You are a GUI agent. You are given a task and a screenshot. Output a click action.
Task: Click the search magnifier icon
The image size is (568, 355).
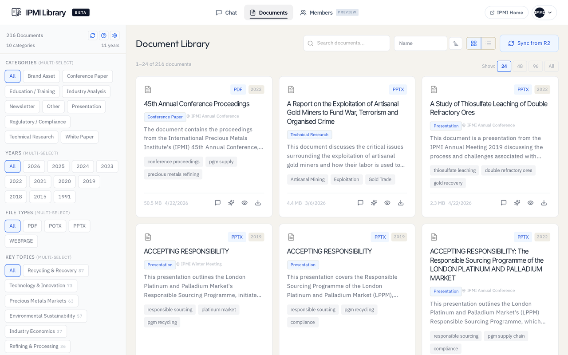310,43
